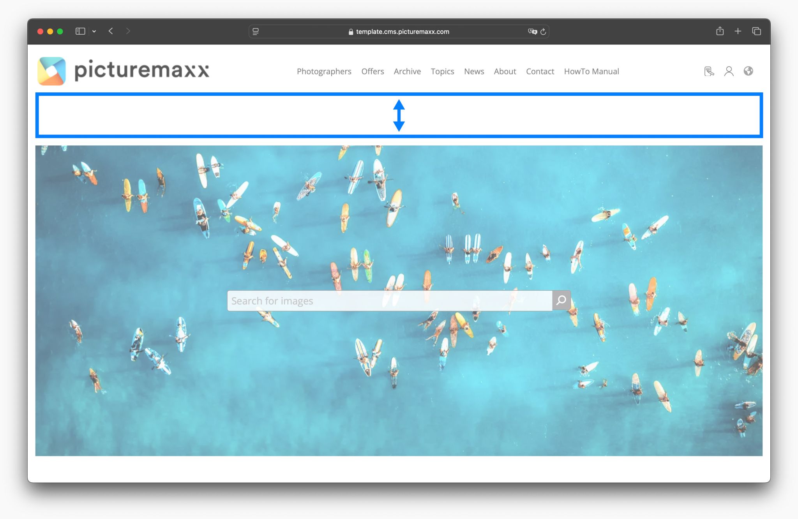
Task: Toggle the browser sidebar panel
Action: point(80,31)
